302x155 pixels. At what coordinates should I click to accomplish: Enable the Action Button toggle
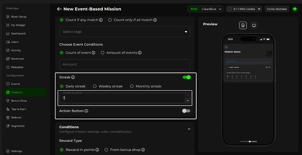point(186,111)
